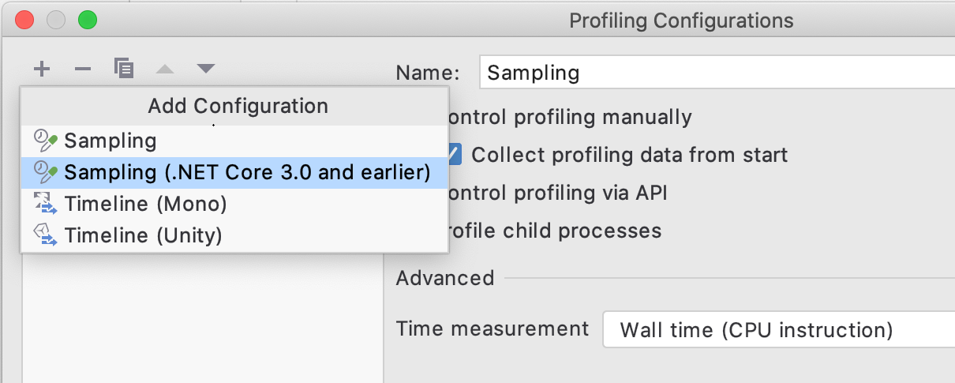Click the Name text field
The image size is (955, 383).
tap(710, 73)
